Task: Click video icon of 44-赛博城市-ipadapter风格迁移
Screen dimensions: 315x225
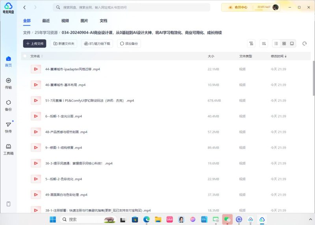Action: tap(36, 69)
